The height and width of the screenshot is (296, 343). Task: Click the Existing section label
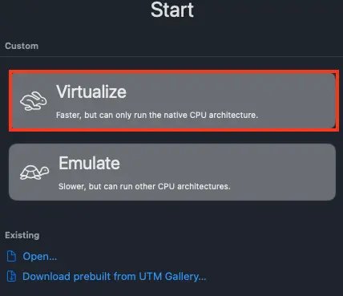point(22,235)
